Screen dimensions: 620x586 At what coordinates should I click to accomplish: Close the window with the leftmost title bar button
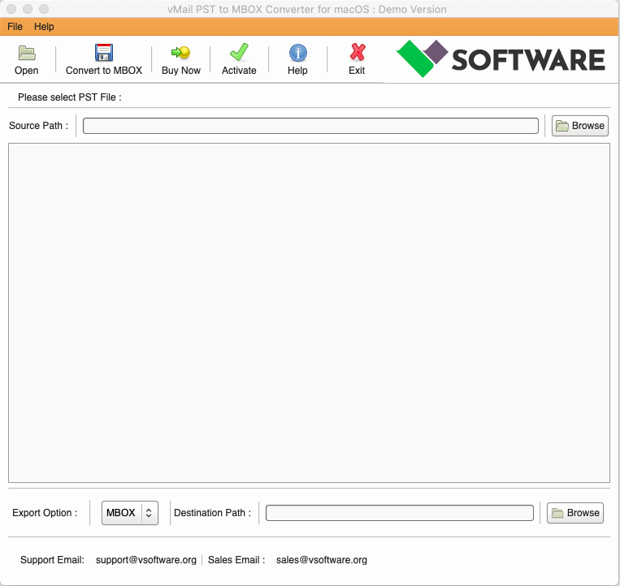(11, 9)
